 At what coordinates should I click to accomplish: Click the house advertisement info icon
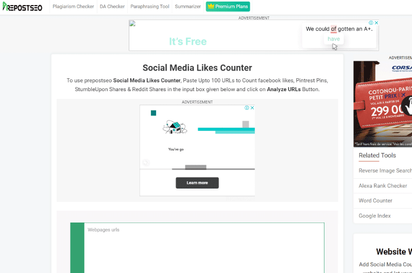pyautogui.click(x=247, y=108)
